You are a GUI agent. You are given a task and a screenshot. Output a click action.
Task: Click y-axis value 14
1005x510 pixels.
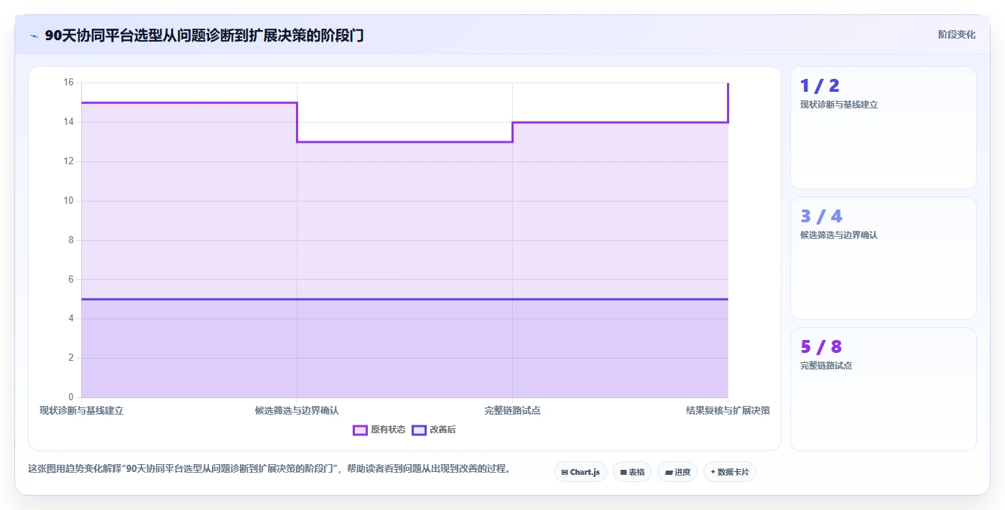point(69,122)
